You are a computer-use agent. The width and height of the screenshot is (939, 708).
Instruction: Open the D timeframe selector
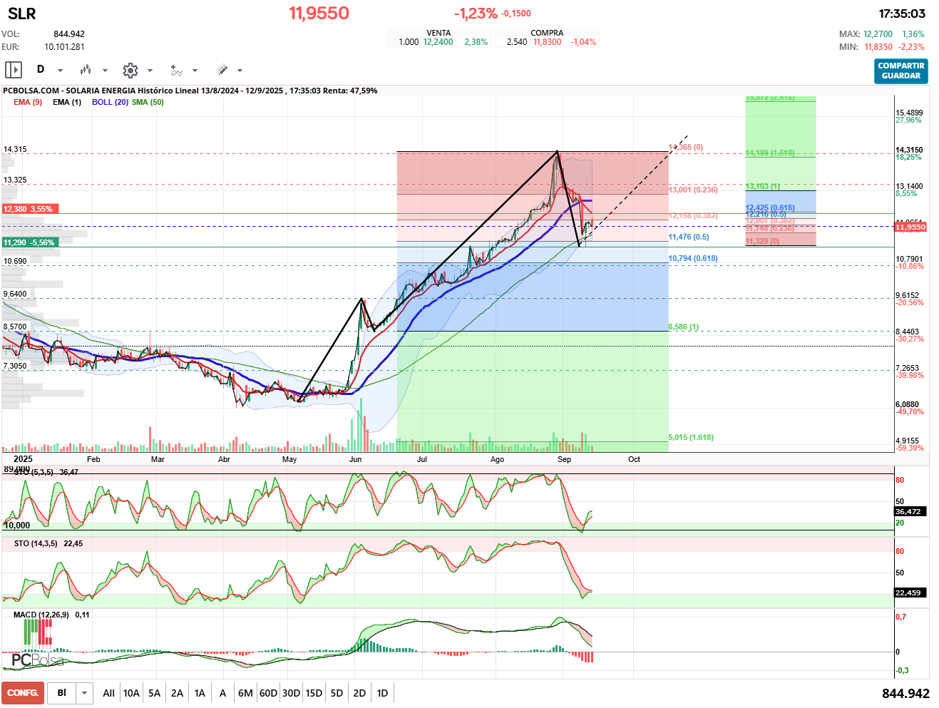41,70
